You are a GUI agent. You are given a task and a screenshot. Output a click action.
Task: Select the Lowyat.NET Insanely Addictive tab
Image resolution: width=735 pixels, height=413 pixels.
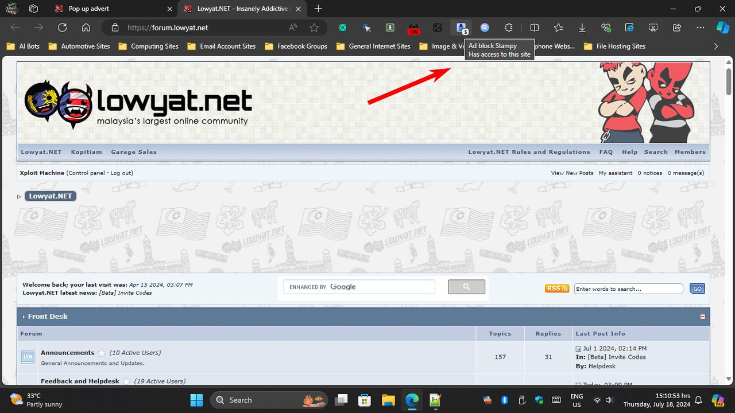[242, 9]
